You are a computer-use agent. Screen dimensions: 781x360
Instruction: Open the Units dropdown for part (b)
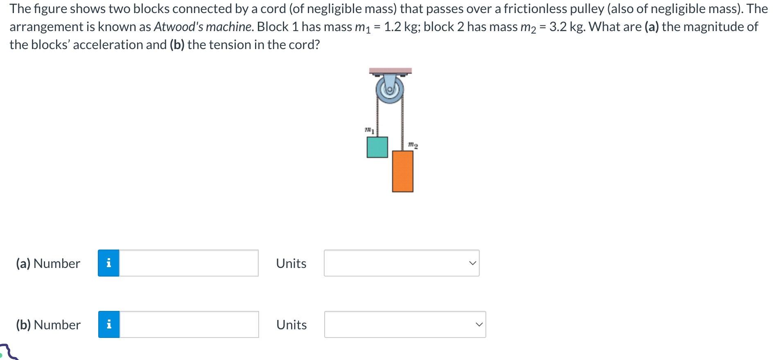[x=404, y=324]
